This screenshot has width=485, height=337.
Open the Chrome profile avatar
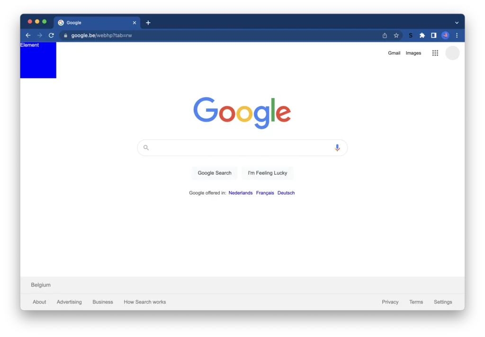[x=445, y=35]
